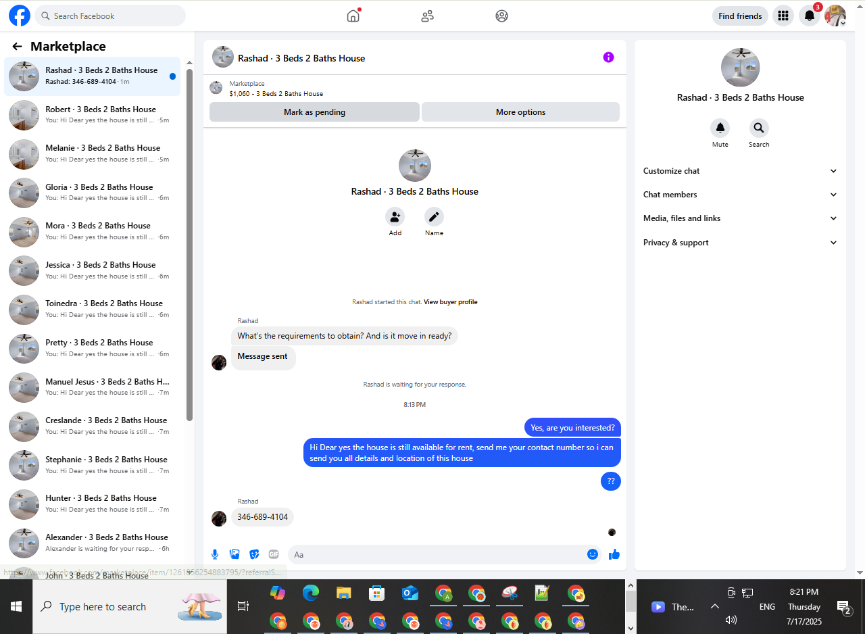Expand the Customize chat section
865x634 pixels.
[740, 171]
